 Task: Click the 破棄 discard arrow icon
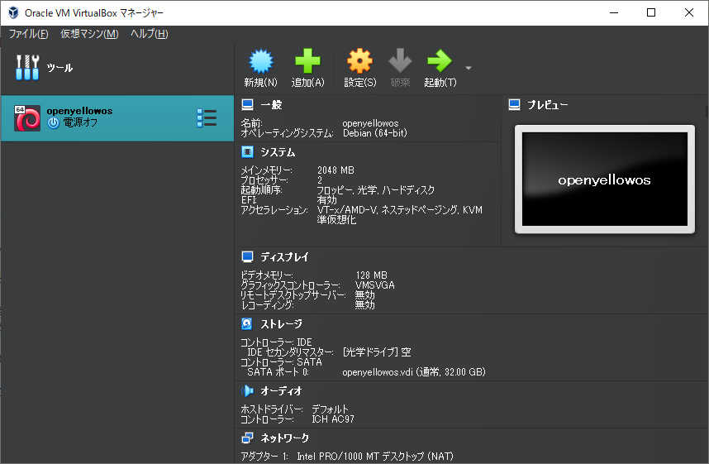pos(400,61)
